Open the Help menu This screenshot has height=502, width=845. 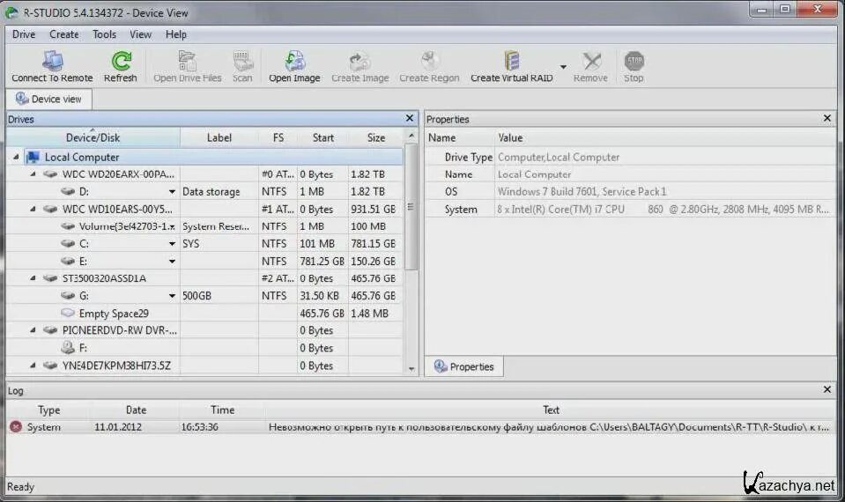175,34
